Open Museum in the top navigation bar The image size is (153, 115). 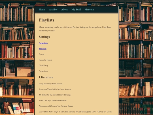click(89, 9)
